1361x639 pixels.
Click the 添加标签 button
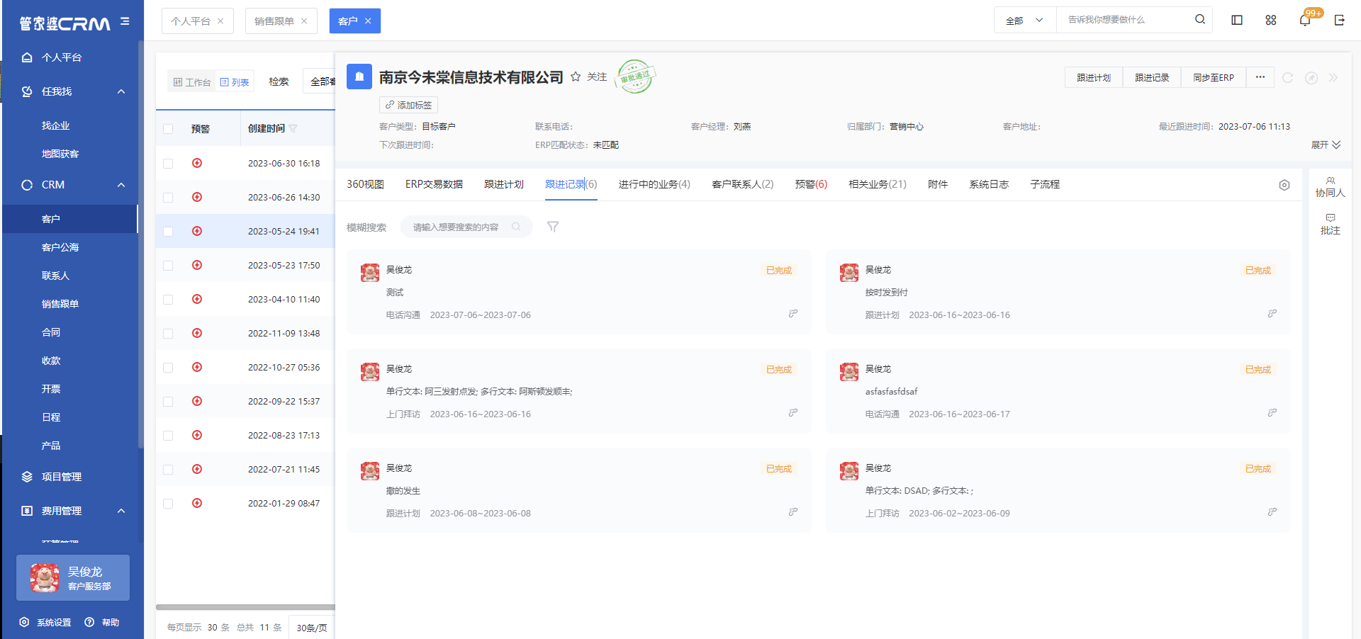click(x=408, y=105)
